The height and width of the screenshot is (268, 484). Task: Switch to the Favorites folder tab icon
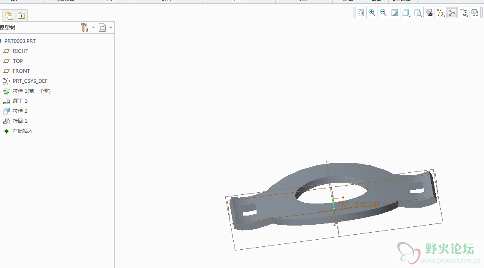click(21, 15)
